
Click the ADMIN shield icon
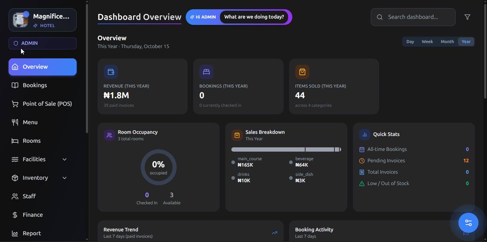pos(16,43)
